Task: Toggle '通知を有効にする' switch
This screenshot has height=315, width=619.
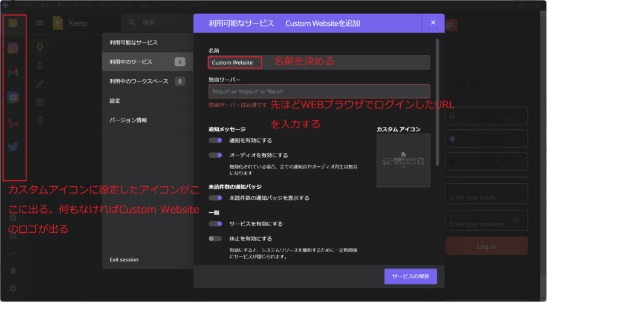Action: [x=215, y=140]
